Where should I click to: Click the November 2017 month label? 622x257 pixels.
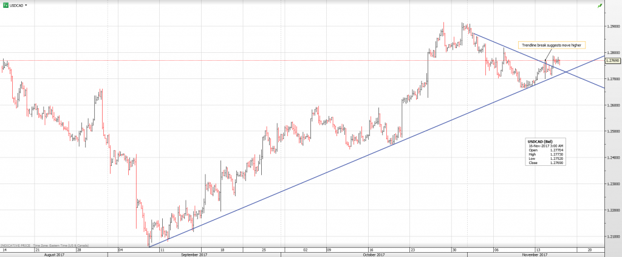[x=536, y=255]
